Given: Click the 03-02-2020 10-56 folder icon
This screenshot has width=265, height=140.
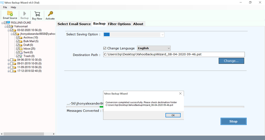Looking at the screenshot, I should 15,30.
